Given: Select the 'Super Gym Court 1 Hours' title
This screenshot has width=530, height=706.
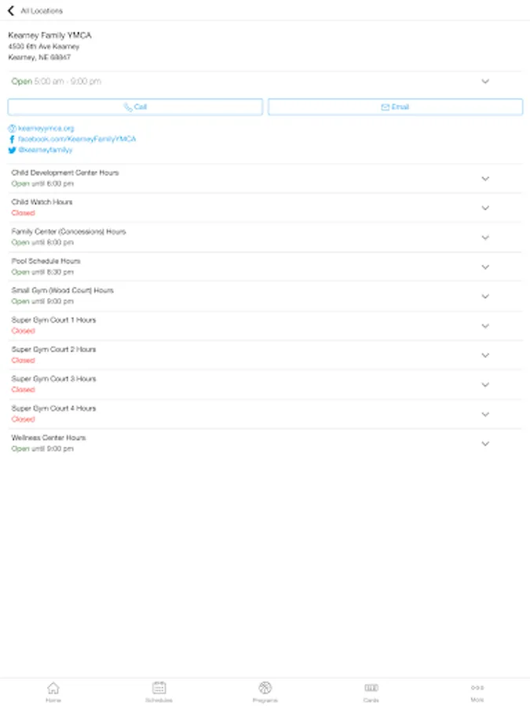Looking at the screenshot, I should click(x=53, y=320).
